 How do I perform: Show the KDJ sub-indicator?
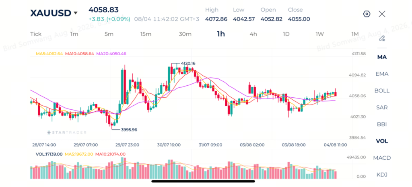[382, 175]
